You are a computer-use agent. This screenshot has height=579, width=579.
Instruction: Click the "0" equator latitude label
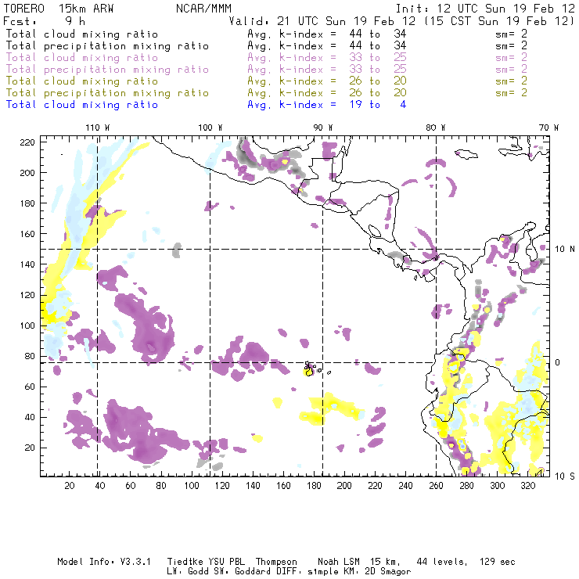[x=558, y=362]
